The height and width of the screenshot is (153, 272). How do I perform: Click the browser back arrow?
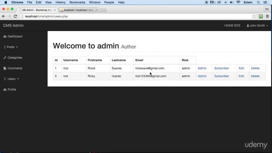point(3,16)
